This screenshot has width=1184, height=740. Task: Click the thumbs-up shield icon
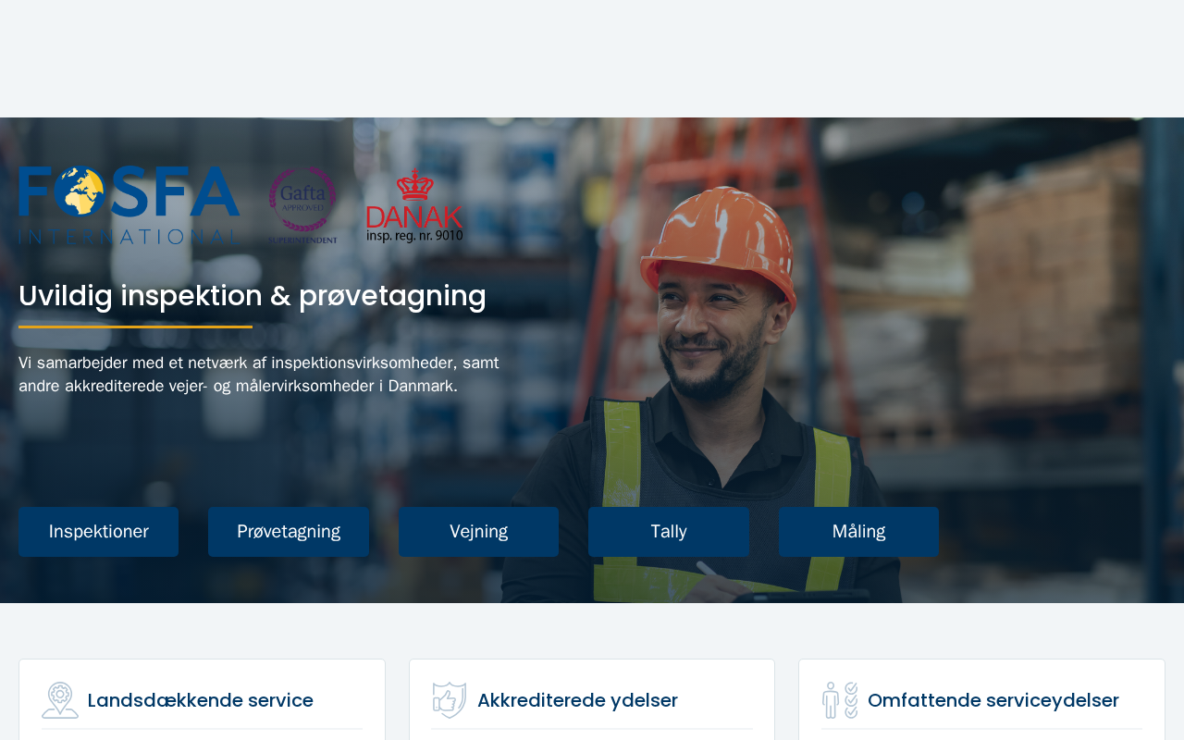pyautogui.click(x=450, y=700)
